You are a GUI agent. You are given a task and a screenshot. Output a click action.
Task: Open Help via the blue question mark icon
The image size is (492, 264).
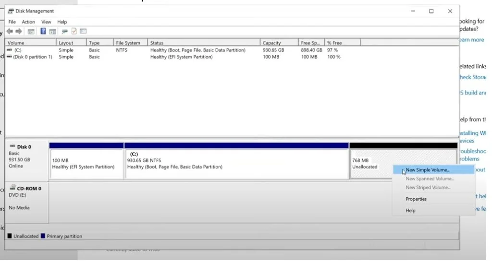click(x=43, y=31)
